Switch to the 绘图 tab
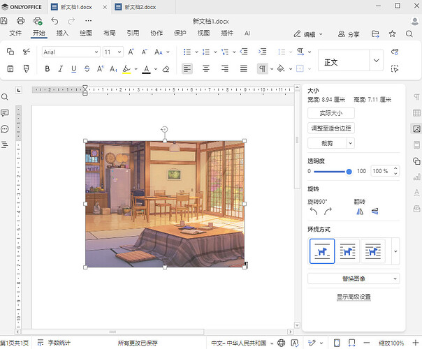 (x=86, y=33)
